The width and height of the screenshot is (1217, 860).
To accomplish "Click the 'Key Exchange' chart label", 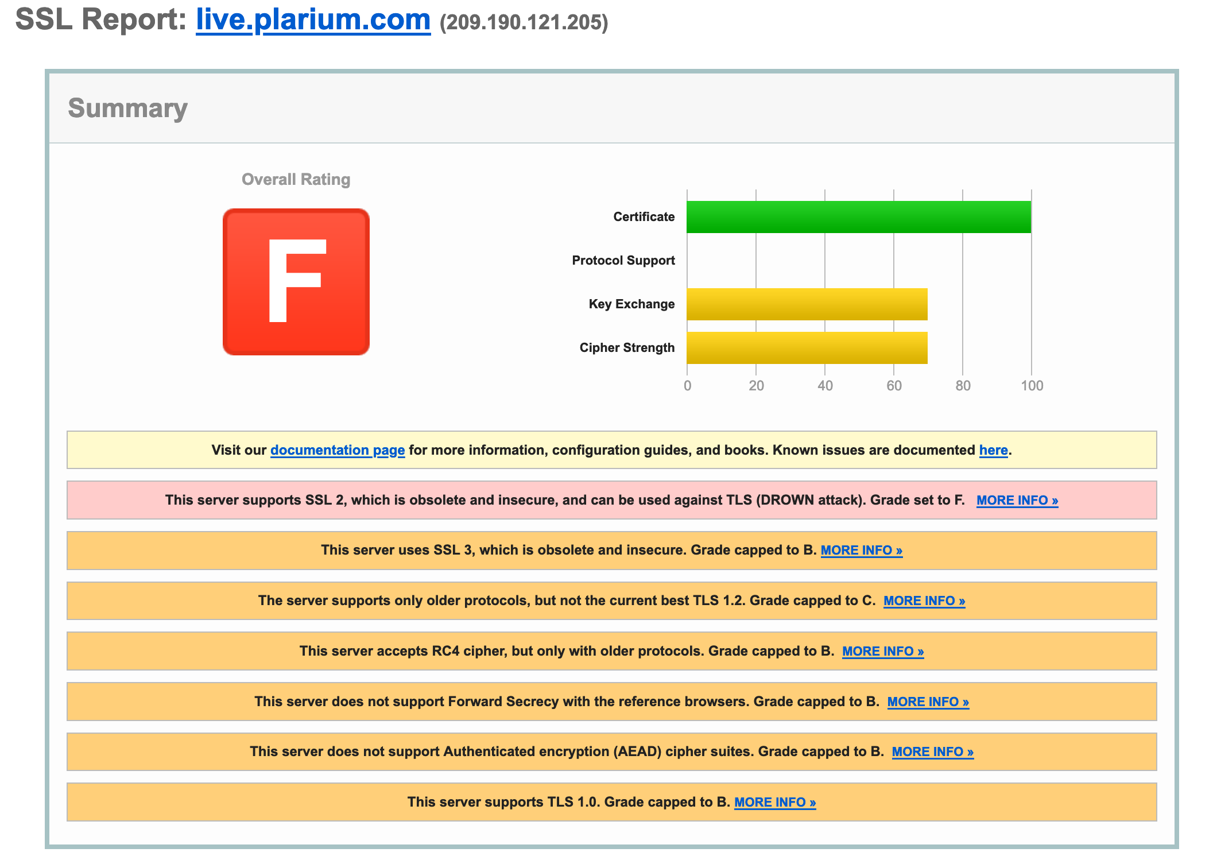I will coord(631,304).
